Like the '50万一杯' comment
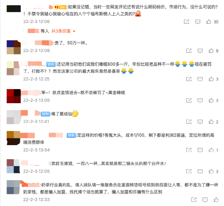The height and width of the screenshot is (206, 224). 211,50
